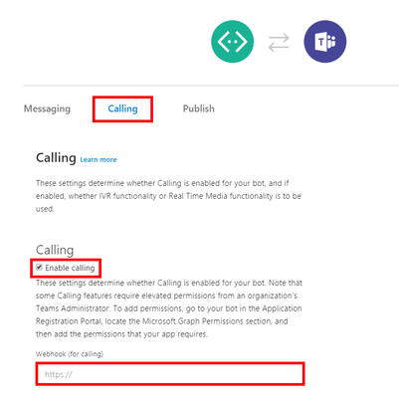Viewport: 399px width, 398px height.
Task: Click the horizontal divider below the icons
Action: pos(211,86)
